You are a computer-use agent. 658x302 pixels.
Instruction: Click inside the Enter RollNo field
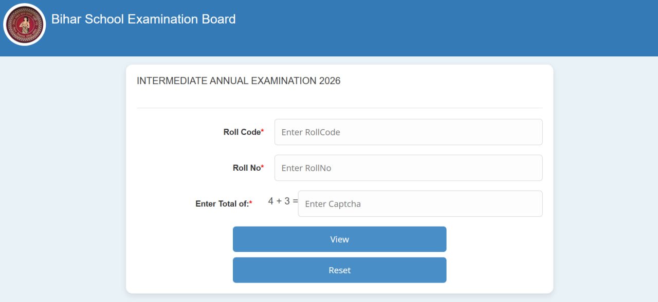(x=409, y=168)
